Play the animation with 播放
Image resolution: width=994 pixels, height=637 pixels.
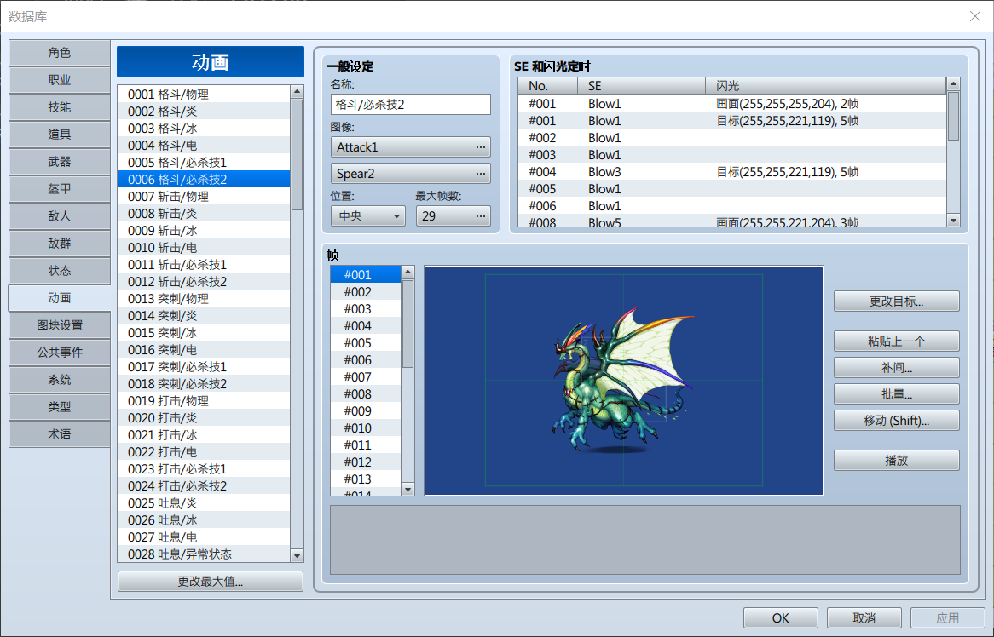[x=896, y=461]
